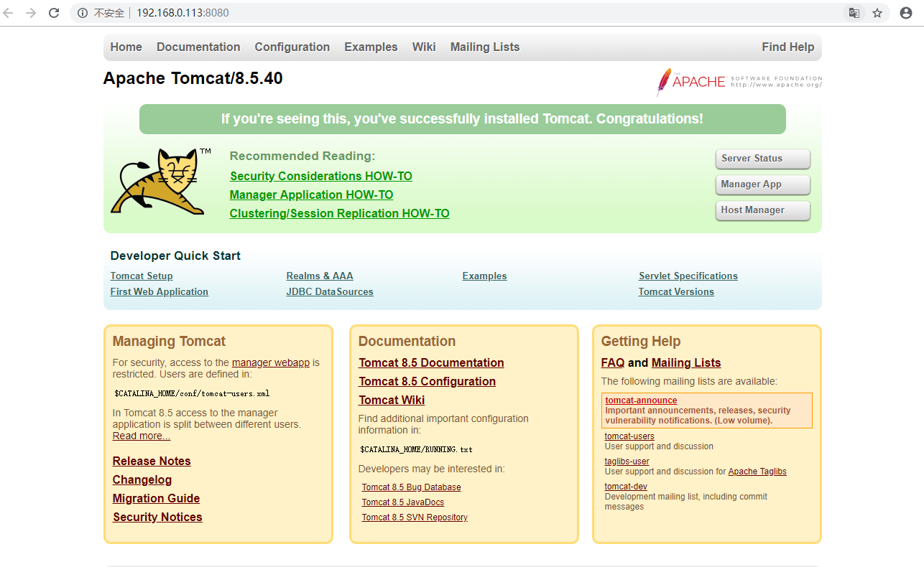Viewport: 924px width, 567px height.
Task: Click the Getting Help heading
Action: 641,342
